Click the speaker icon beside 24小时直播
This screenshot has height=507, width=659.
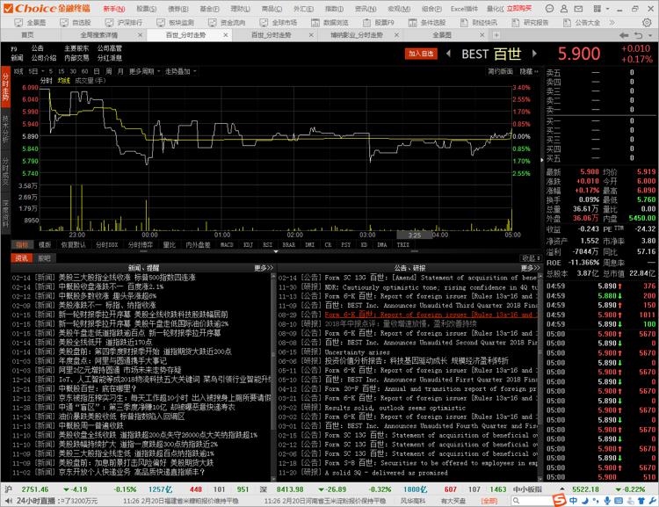point(8,501)
